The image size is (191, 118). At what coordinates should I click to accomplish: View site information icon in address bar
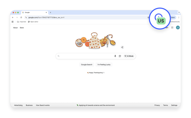26,18
